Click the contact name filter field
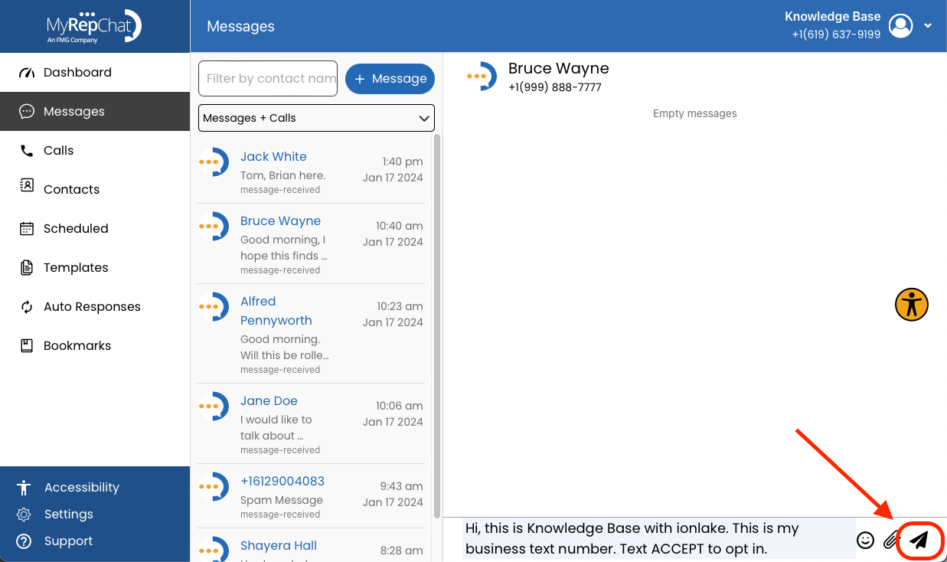The width and height of the screenshot is (947, 562). tap(267, 78)
